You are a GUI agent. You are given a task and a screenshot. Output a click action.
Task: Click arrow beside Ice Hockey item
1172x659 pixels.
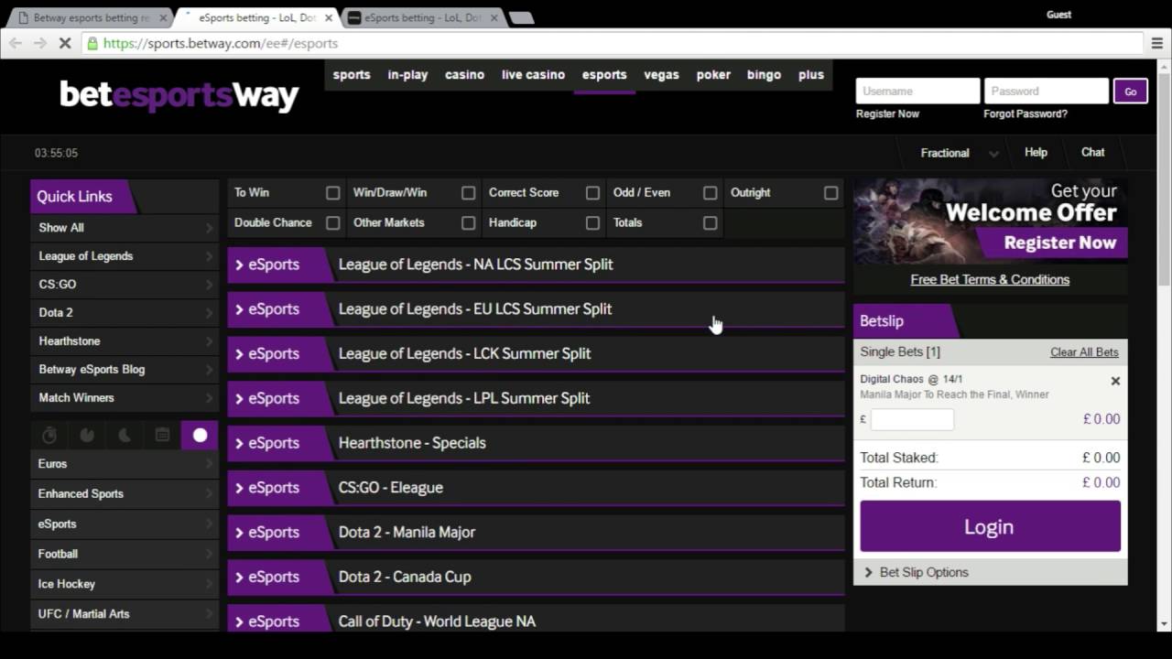[x=209, y=584]
